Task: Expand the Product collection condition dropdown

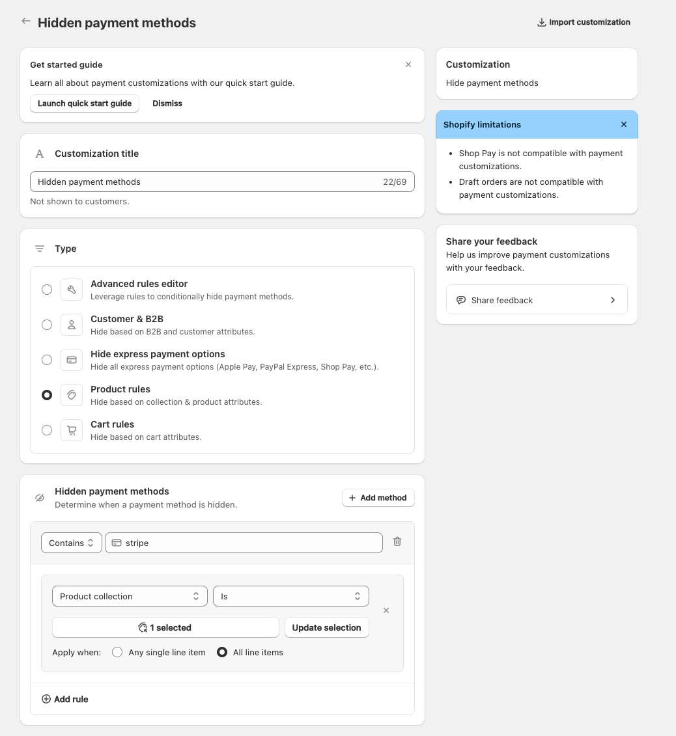Action: pos(130,596)
